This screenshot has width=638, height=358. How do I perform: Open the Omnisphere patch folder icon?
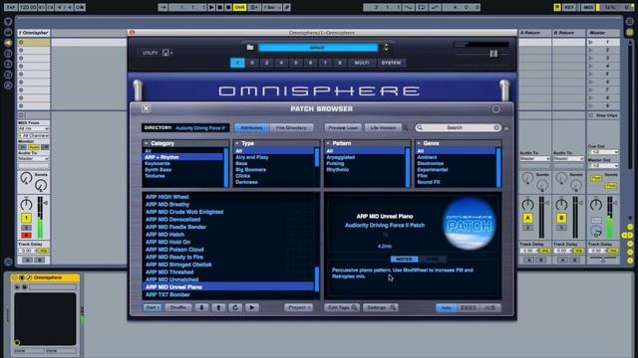coord(250,48)
